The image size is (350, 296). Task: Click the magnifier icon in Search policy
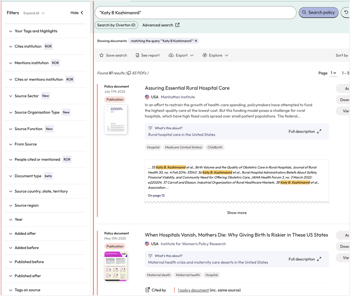pyautogui.click(x=304, y=13)
